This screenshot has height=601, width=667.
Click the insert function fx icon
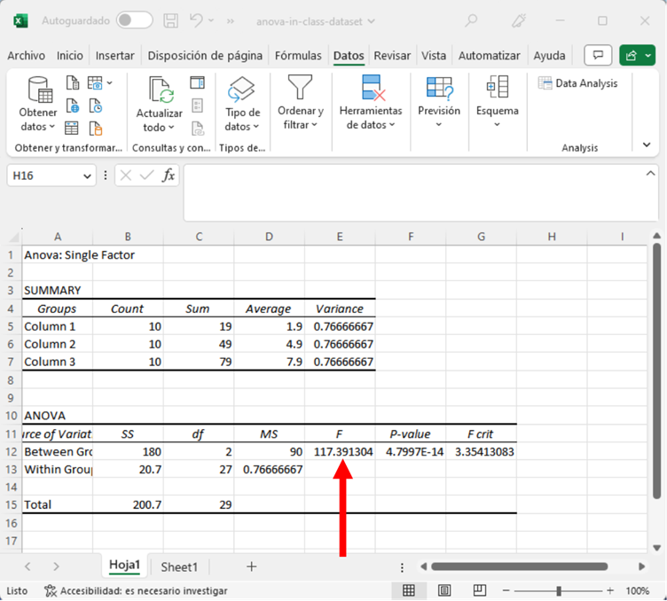pyautogui.click(x=169, y=176)
